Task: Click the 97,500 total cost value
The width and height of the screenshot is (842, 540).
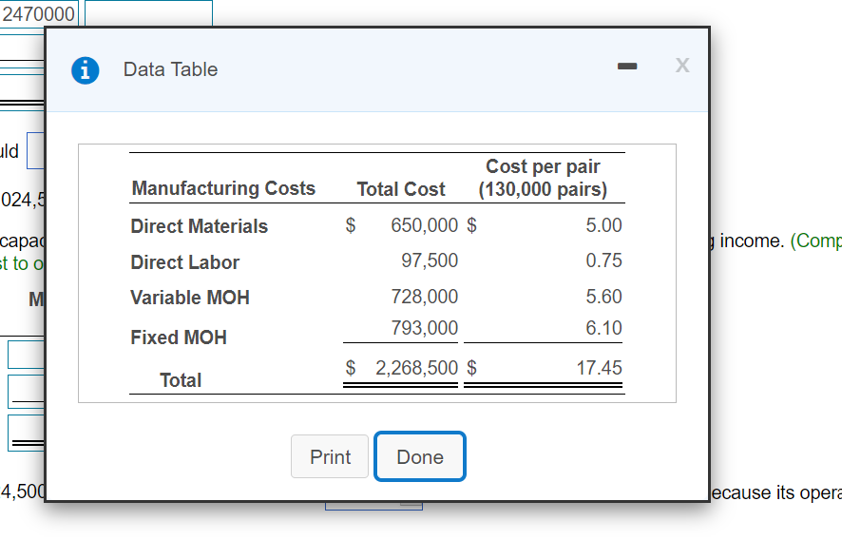Action: [x=430, y=260]
